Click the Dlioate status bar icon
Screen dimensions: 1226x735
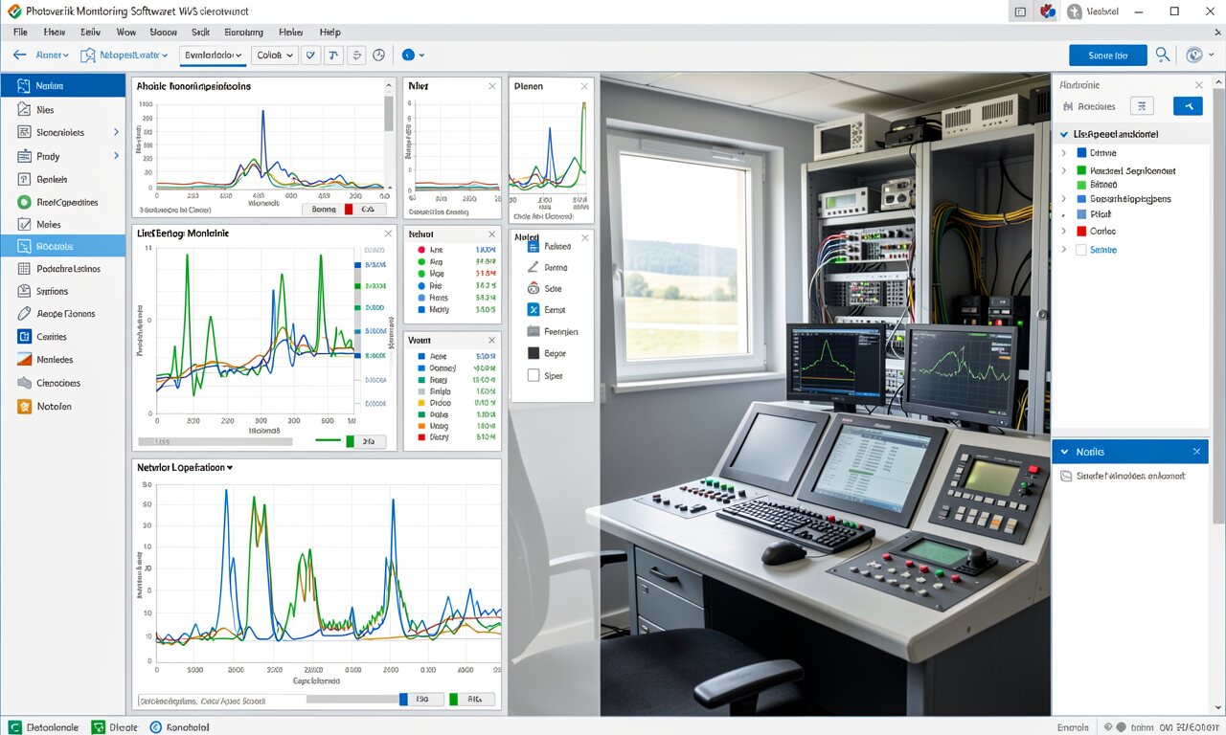coord(98,726)
